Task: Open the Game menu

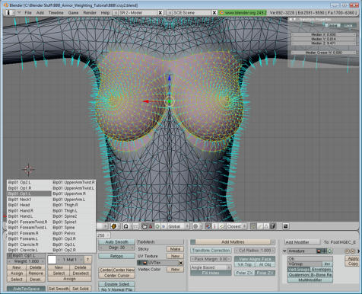Action: coord(73,13)
